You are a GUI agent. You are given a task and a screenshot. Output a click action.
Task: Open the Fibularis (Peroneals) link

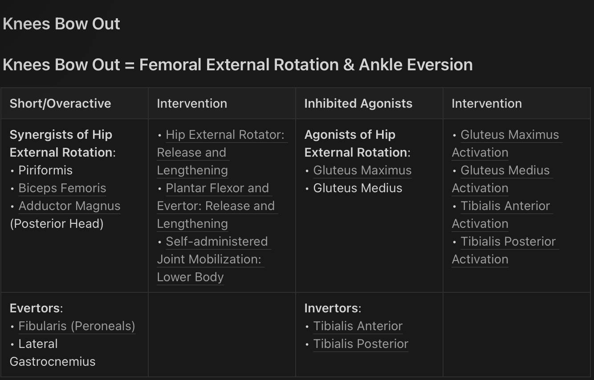tap(77, 326)
